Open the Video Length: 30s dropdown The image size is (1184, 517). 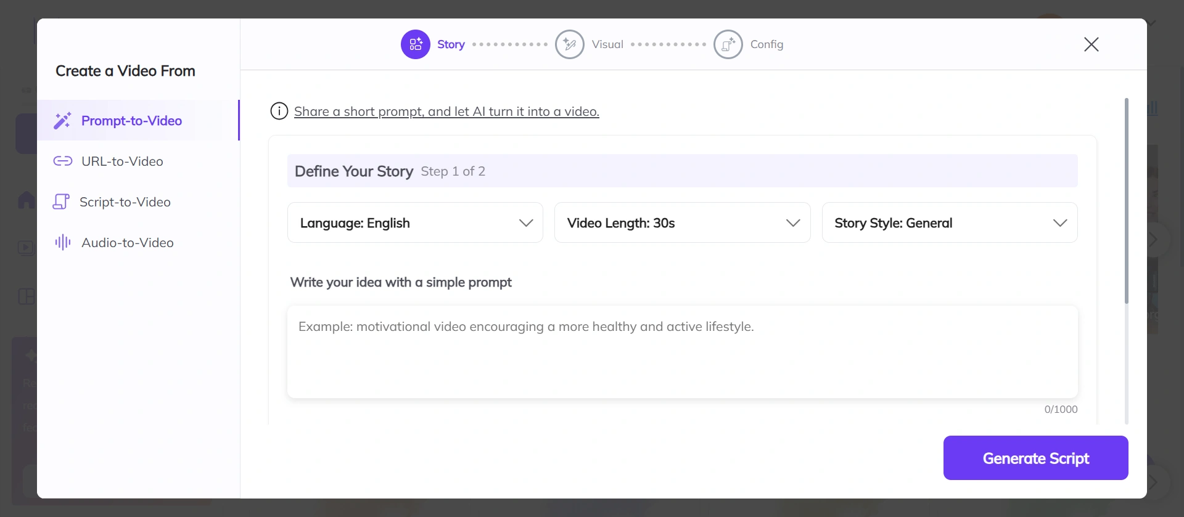(x=682, y=222)
